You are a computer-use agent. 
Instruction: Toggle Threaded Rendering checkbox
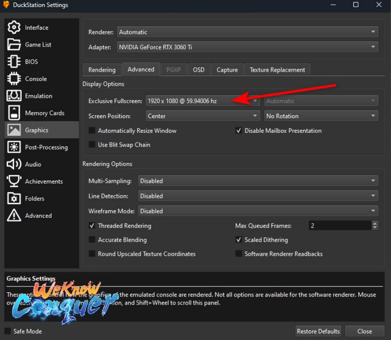(92, 226)
